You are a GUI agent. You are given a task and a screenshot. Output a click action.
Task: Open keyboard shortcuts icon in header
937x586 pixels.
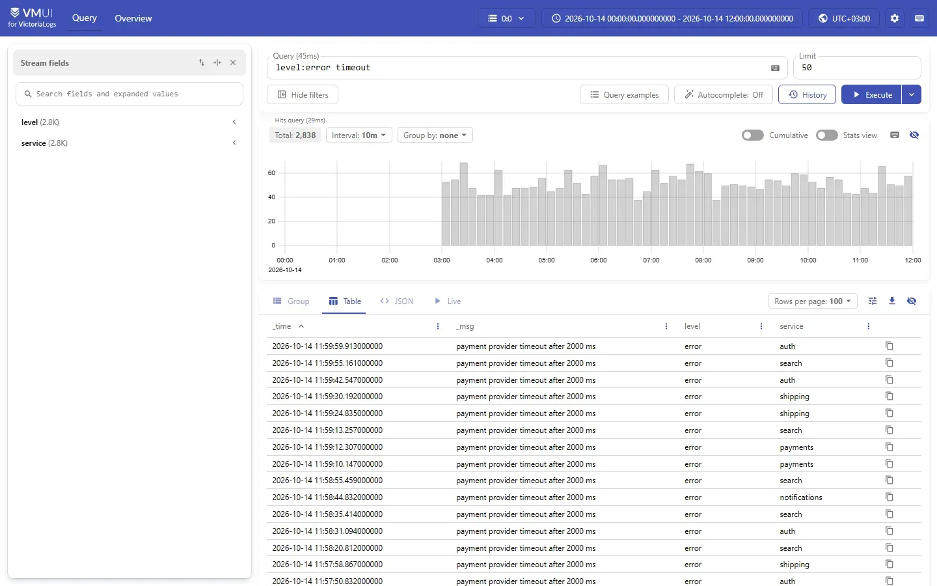tap(919, 18)
